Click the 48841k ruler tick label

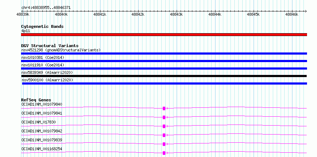100,14
